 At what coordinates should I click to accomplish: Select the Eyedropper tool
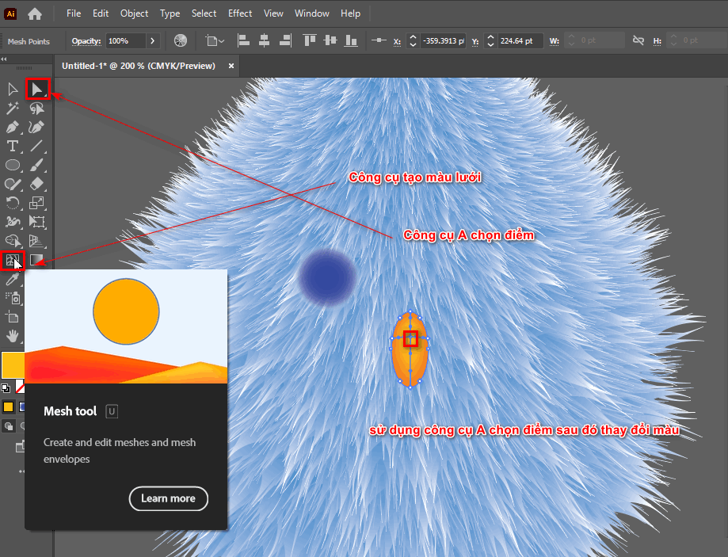pos(13,279)
